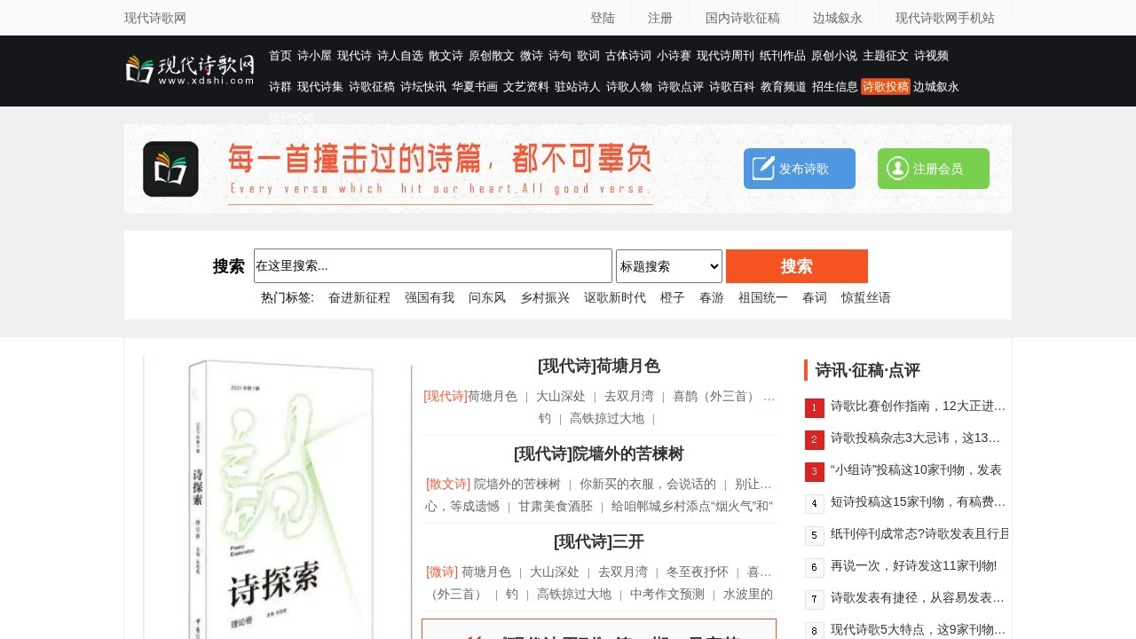Open highlighted 诗歌投稿 navigation item
1136x639 pixels.
pos(886,86)
